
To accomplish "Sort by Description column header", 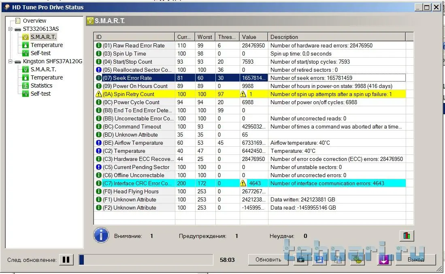I will coord(336,37).
